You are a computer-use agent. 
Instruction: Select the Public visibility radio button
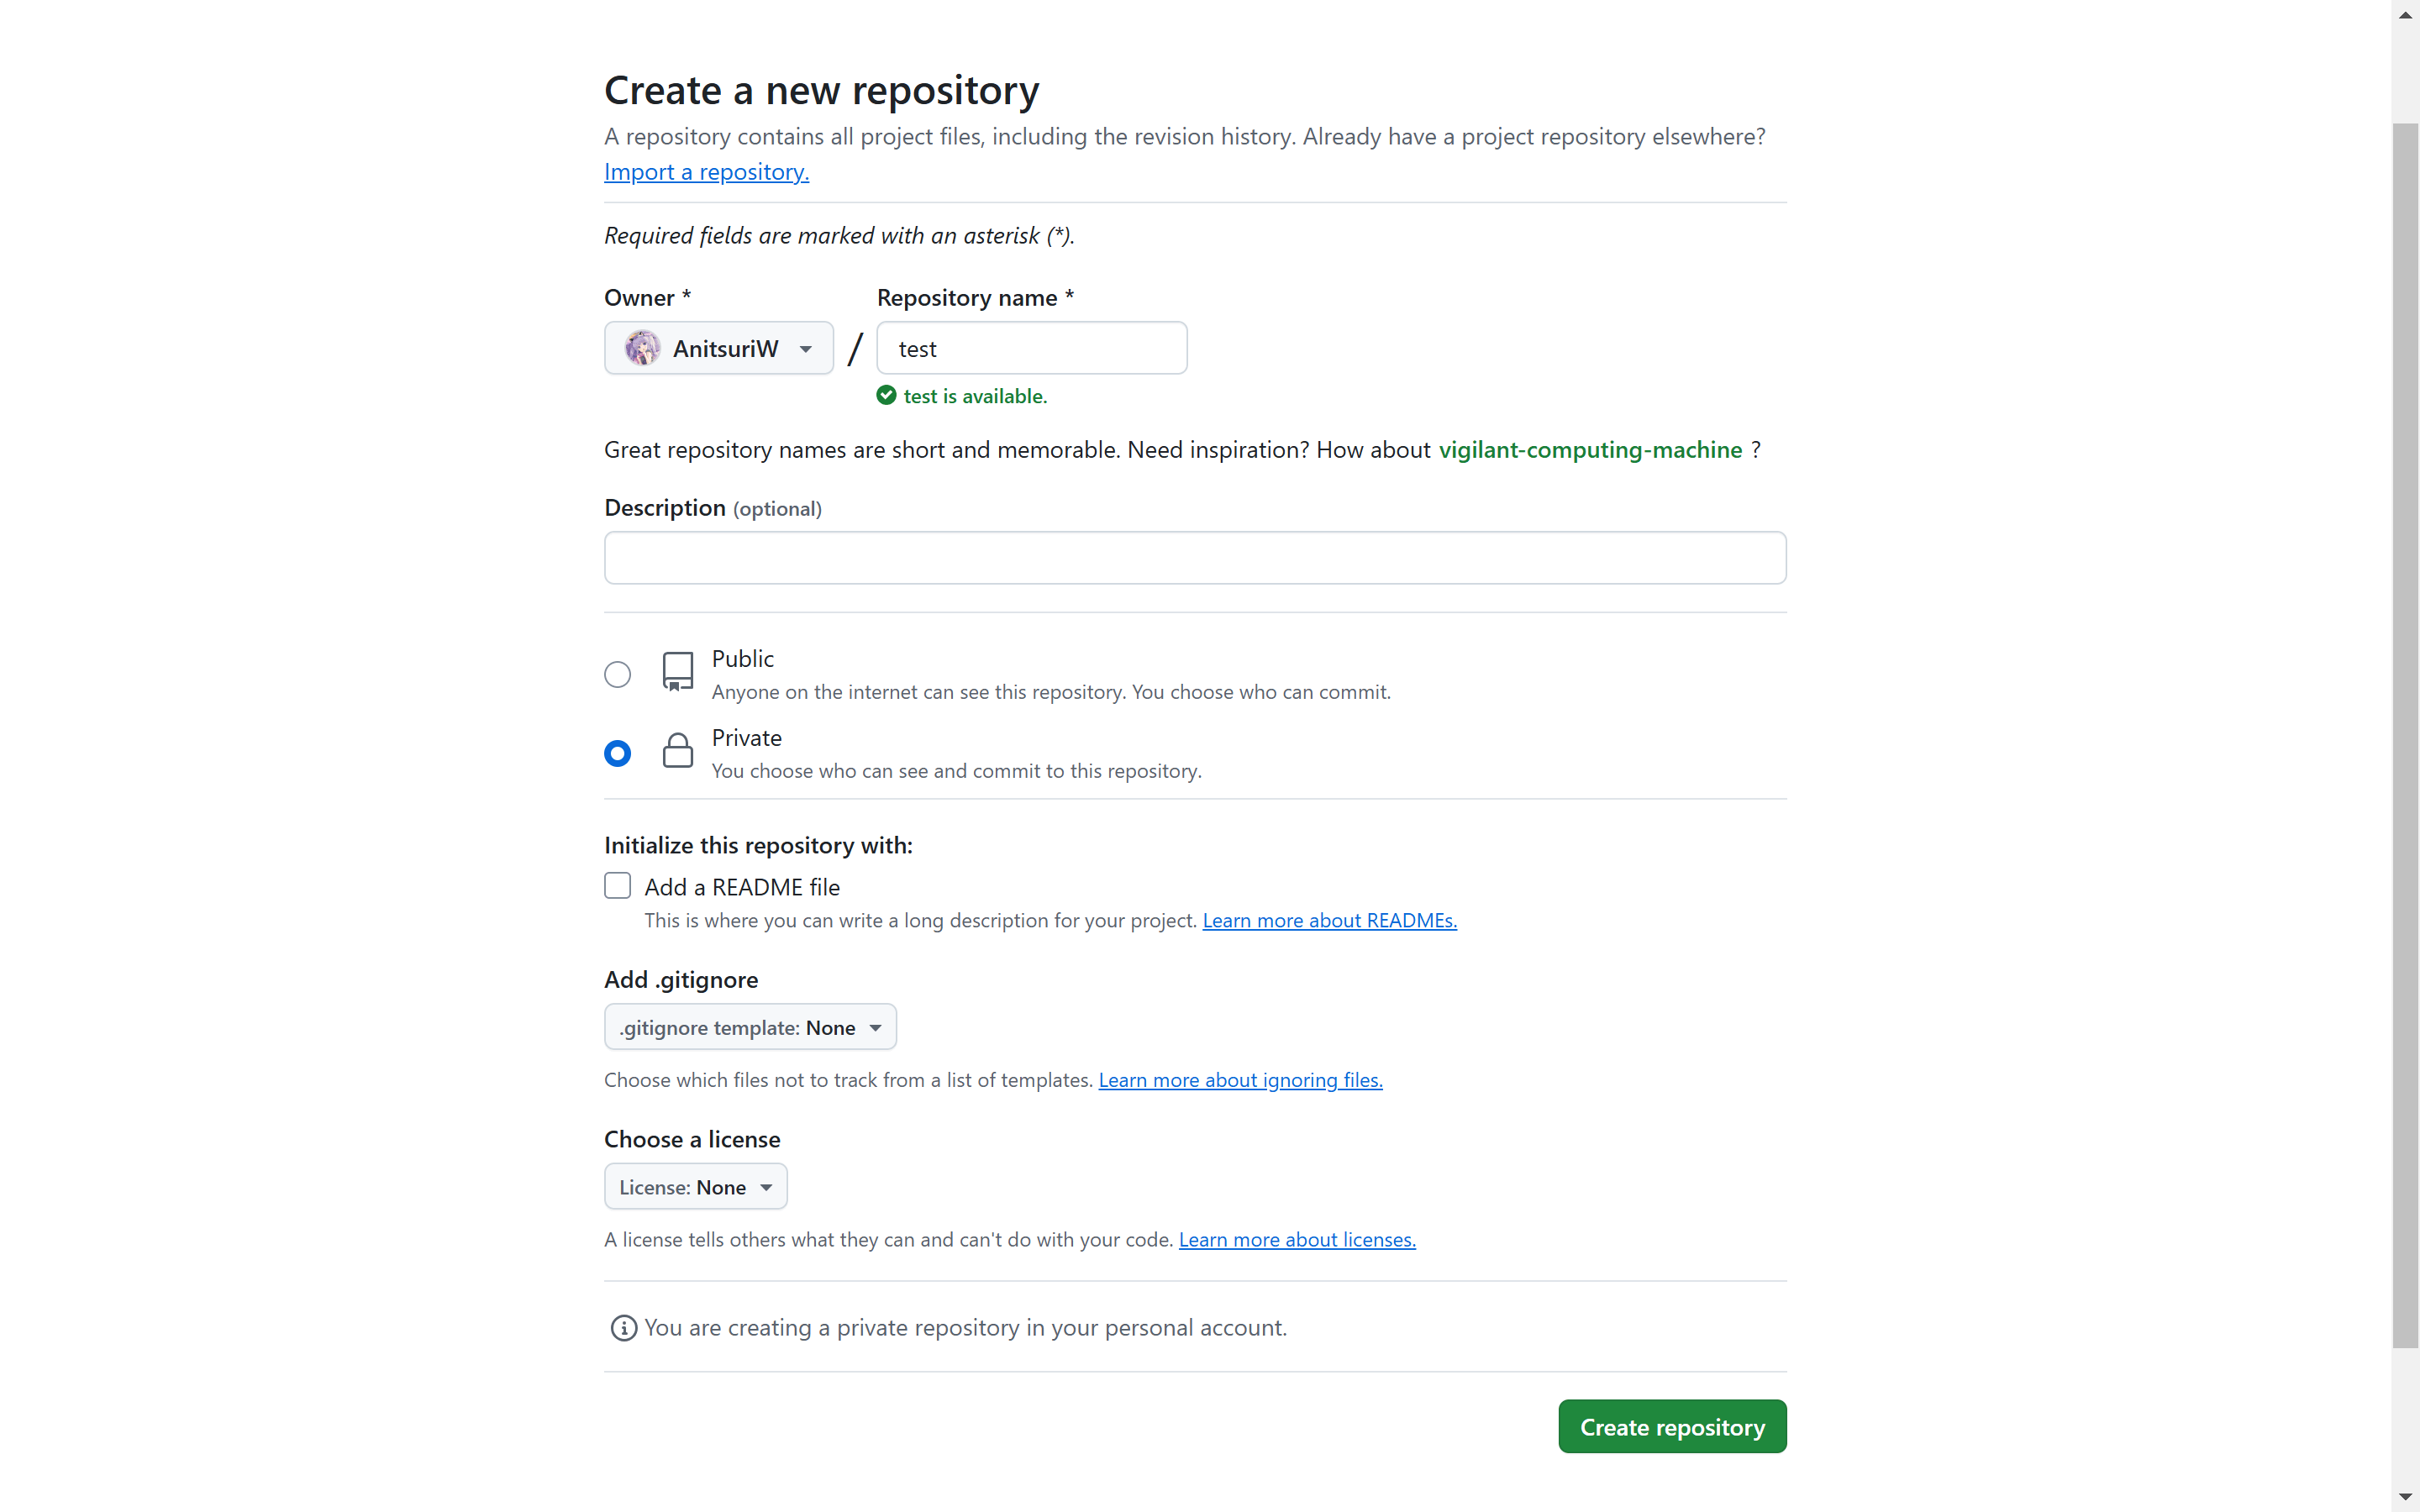[618, 675]
